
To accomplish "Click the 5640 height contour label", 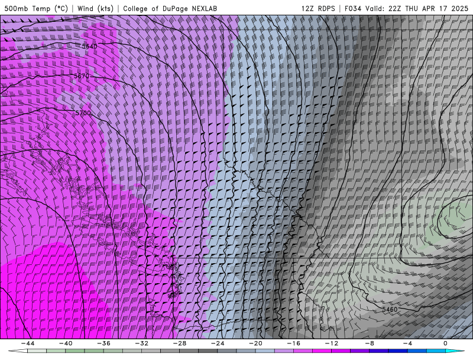I will (x=90, y=47).
